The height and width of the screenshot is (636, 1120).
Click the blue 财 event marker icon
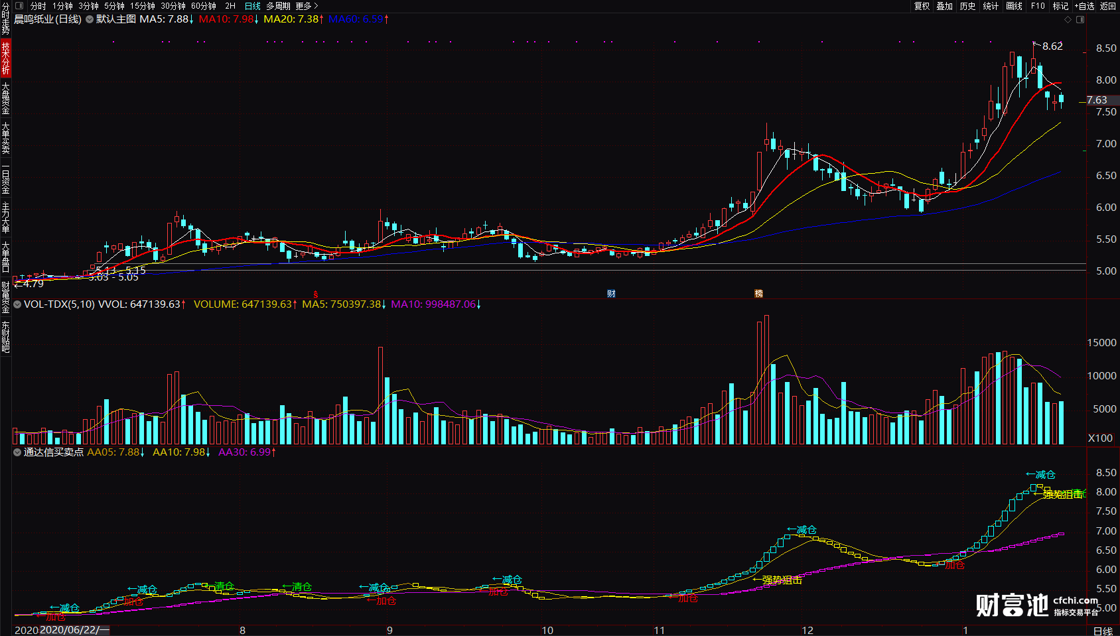611,294
